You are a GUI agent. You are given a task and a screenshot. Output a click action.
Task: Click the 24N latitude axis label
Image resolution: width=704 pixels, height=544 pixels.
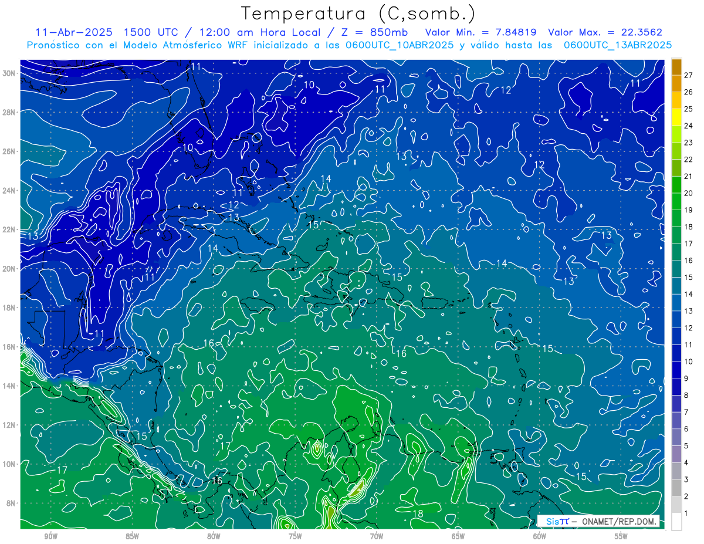(x=9, y=191)
